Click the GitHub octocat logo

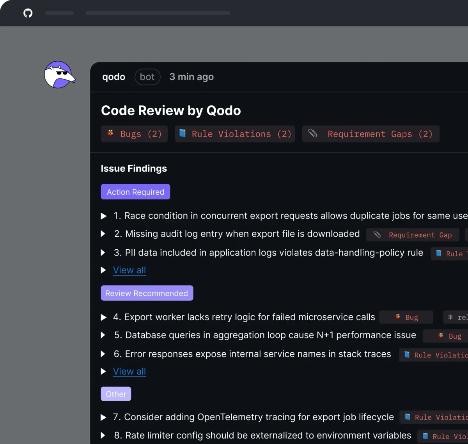27,13
